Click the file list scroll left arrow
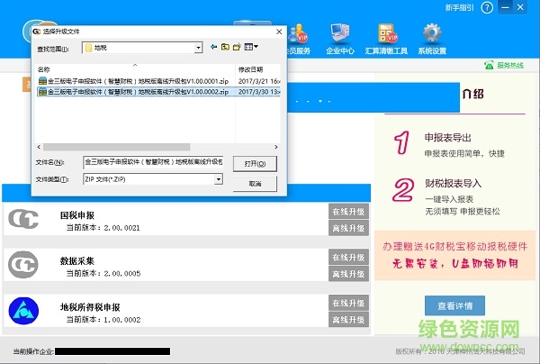The width and height of the screenshot is (540, 364). pyautogui.click(x=39, y=147)
